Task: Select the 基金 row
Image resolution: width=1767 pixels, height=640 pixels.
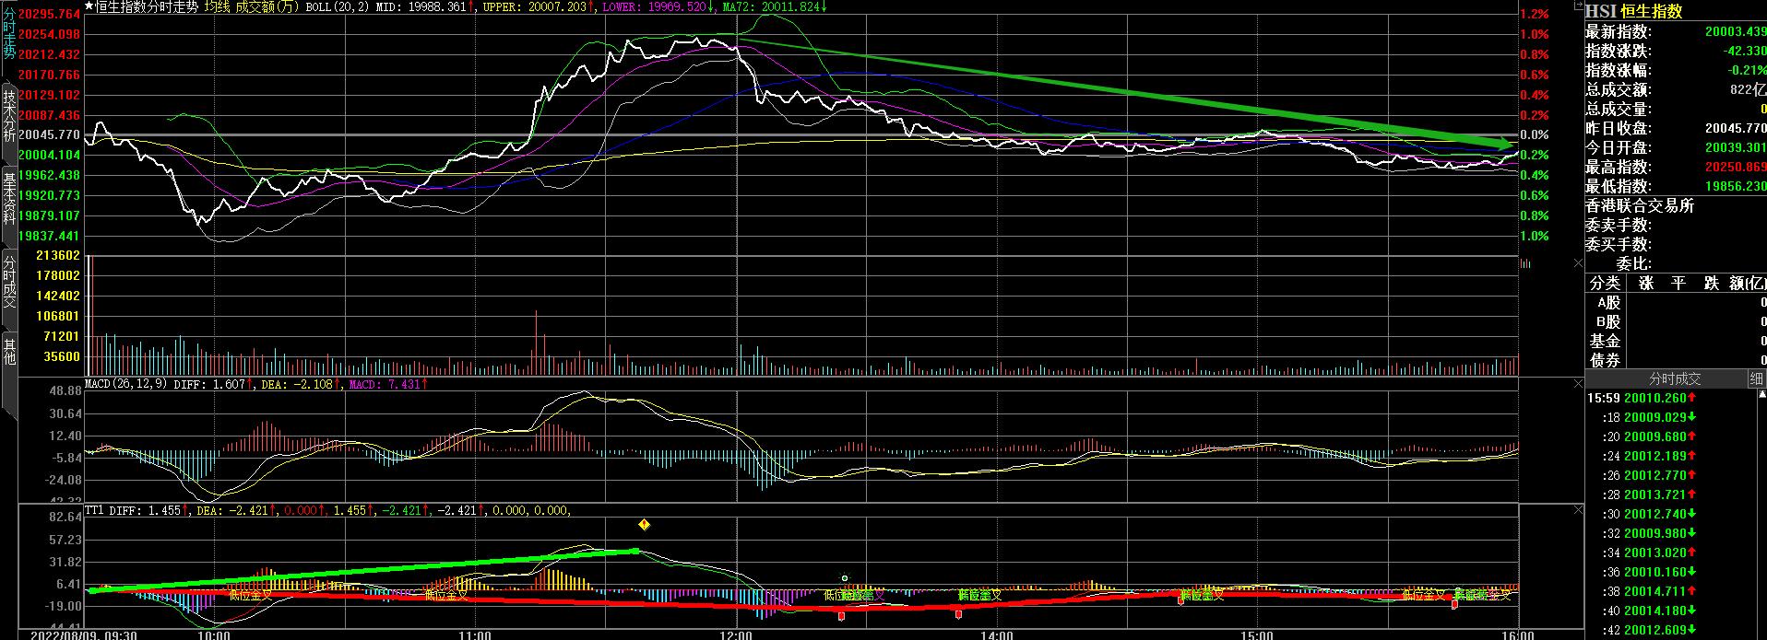Action: [1675, 342]
